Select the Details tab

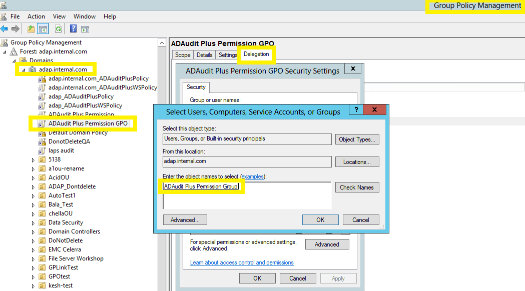pos(205,54)
